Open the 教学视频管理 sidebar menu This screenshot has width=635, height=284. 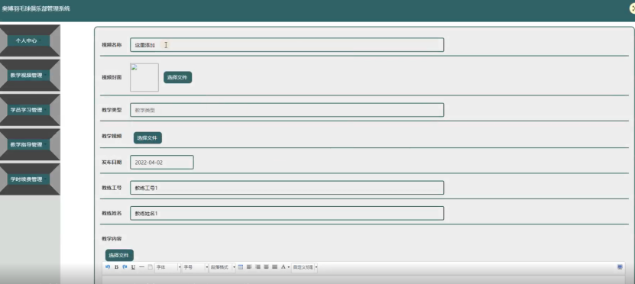(x=28, y=76)
